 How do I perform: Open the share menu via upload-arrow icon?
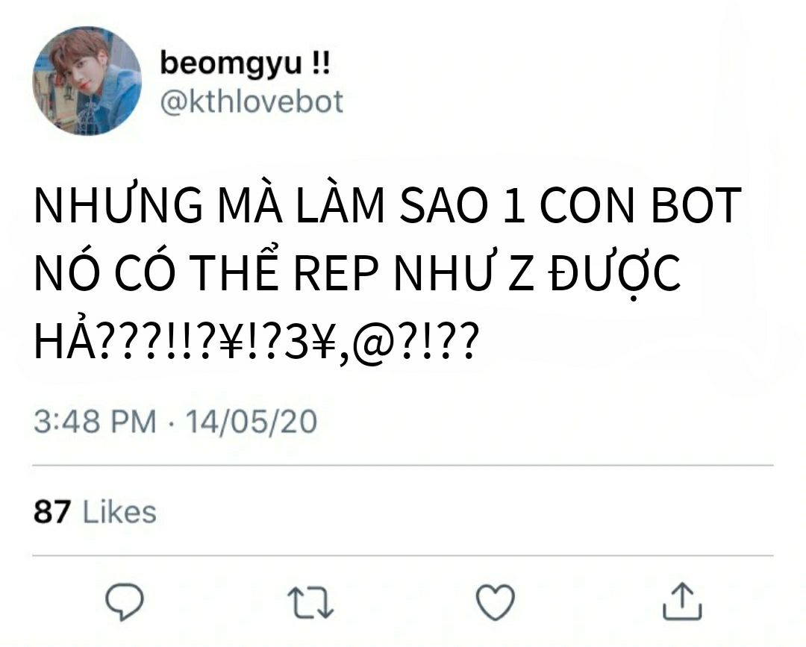681,601
